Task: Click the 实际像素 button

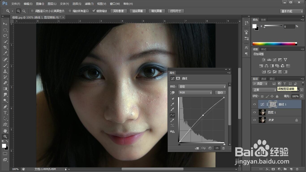Action: (x=118, y=11)
